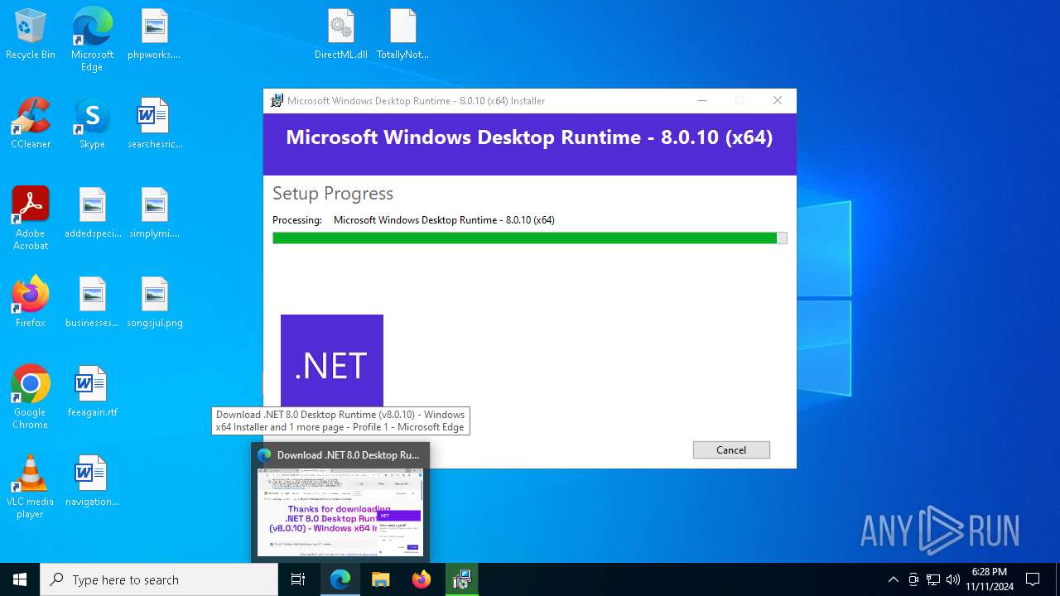This screenshot has width=1060, height=596.
Task: Click the Windows Start button
Action: point(20,579)
